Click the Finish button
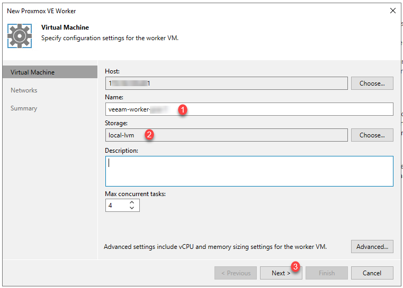The height and width of the screenshot is (288, 403). [327, 273]
